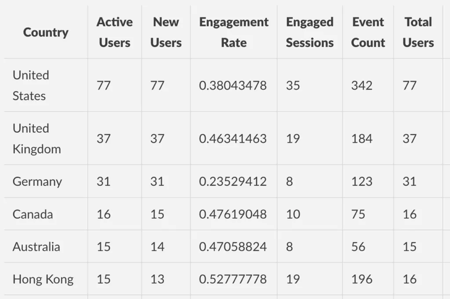
Task: Select the Canada country cell
Action: tap(33, 214)
